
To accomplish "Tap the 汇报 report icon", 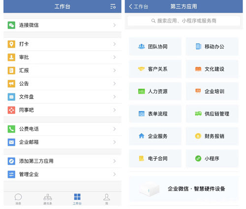I will coord(11,70).
